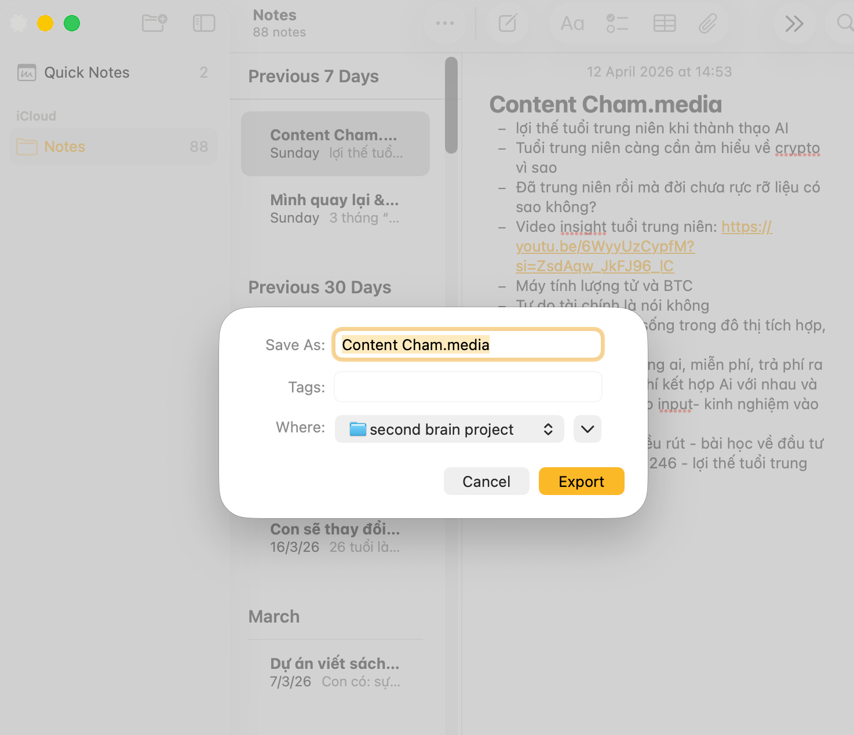The image size is (854, 735).
Task: Click the line "Máy tính lượng tử và BTC"
Action: tap(604, 286)
